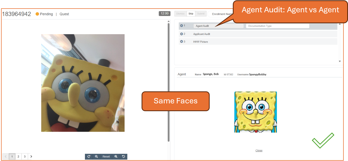Click the Dismiss button
This screenshot has width=348, height=161.
[x=181, y=14]
